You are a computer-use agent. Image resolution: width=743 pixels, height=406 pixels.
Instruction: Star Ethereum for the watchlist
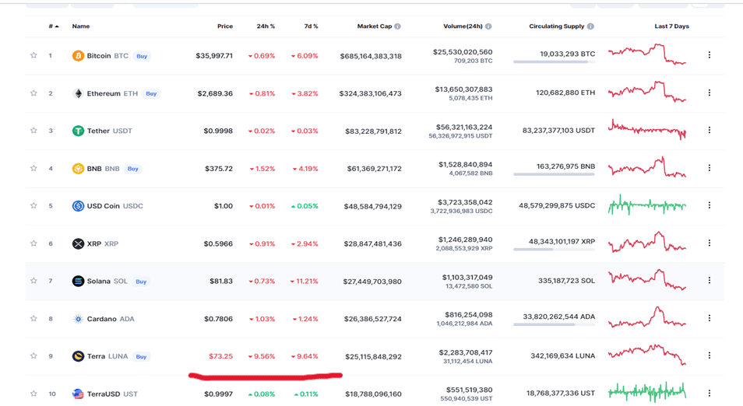pos(33,93)
